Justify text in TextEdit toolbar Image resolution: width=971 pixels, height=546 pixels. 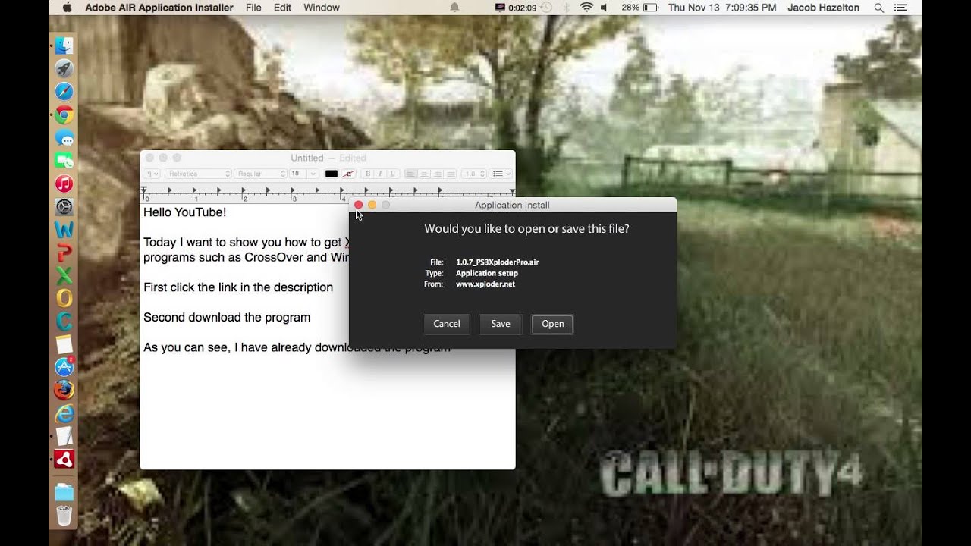click(x=450, y=174)
